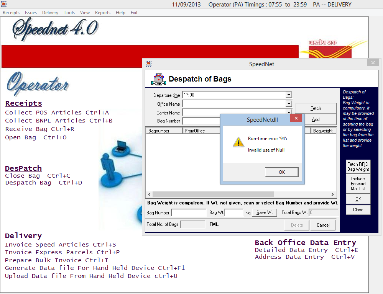Screen dimensions: 383x294
Task: Click Invoice Speed Articles Ctrl+S link
Action: click(60, 245)
